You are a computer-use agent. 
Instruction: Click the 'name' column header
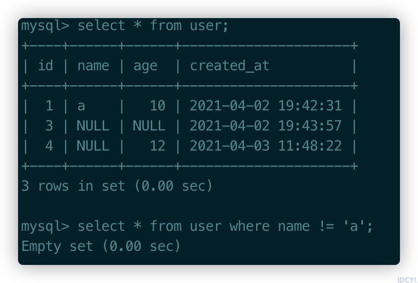93,66
